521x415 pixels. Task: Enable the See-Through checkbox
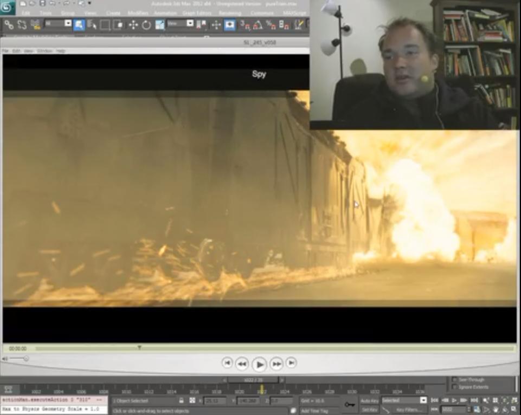[x=454, y=379]
